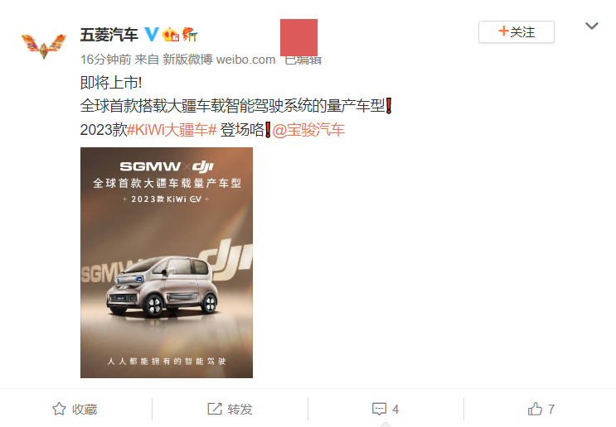This screenshot has height=427, width=616.
Task: Click the repost share icon
Action: point(215,409)
